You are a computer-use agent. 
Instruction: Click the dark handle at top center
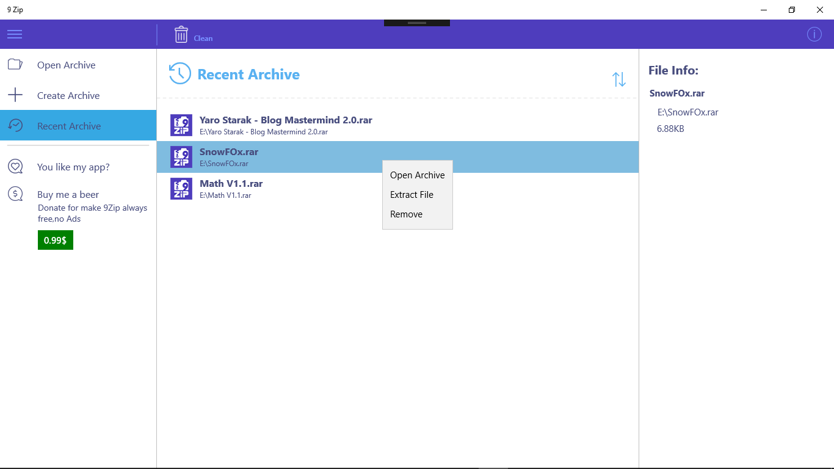pos(417,23)
